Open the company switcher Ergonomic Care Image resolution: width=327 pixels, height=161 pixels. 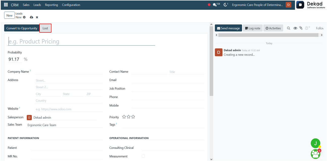[257, 5]
